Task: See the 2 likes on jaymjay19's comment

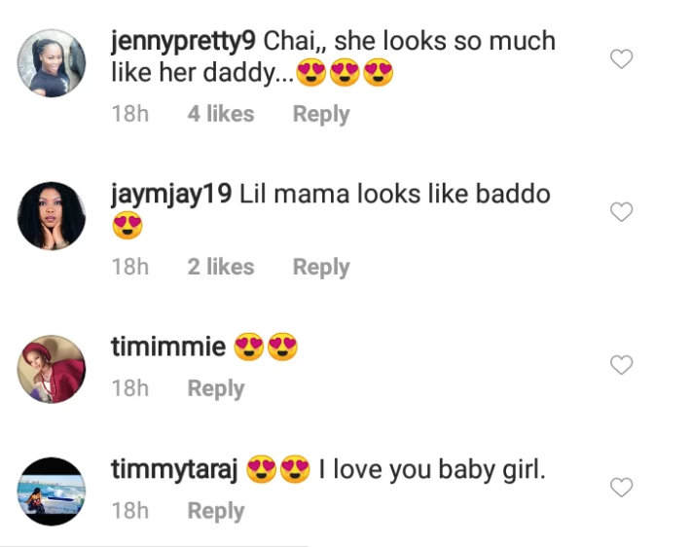Action: point(221,267)
